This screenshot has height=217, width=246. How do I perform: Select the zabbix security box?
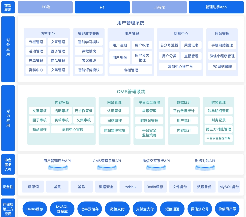pos(131,187)
